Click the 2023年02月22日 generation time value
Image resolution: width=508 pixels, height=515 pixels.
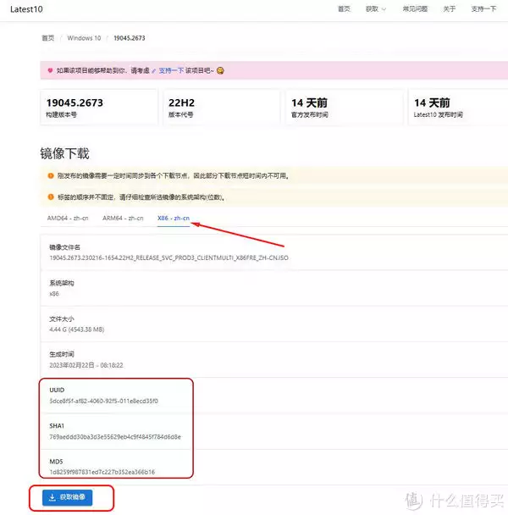coord(86,365)
